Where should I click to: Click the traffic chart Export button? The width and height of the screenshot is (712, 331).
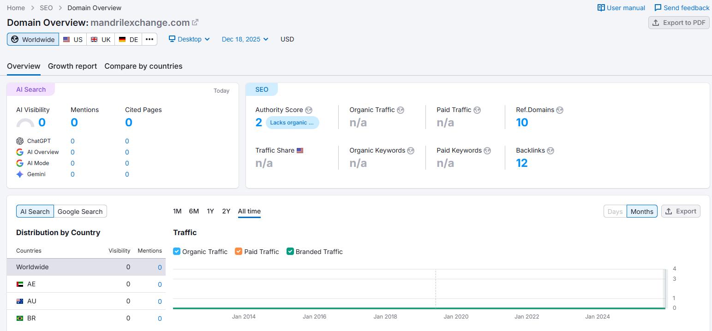point(681,211)
